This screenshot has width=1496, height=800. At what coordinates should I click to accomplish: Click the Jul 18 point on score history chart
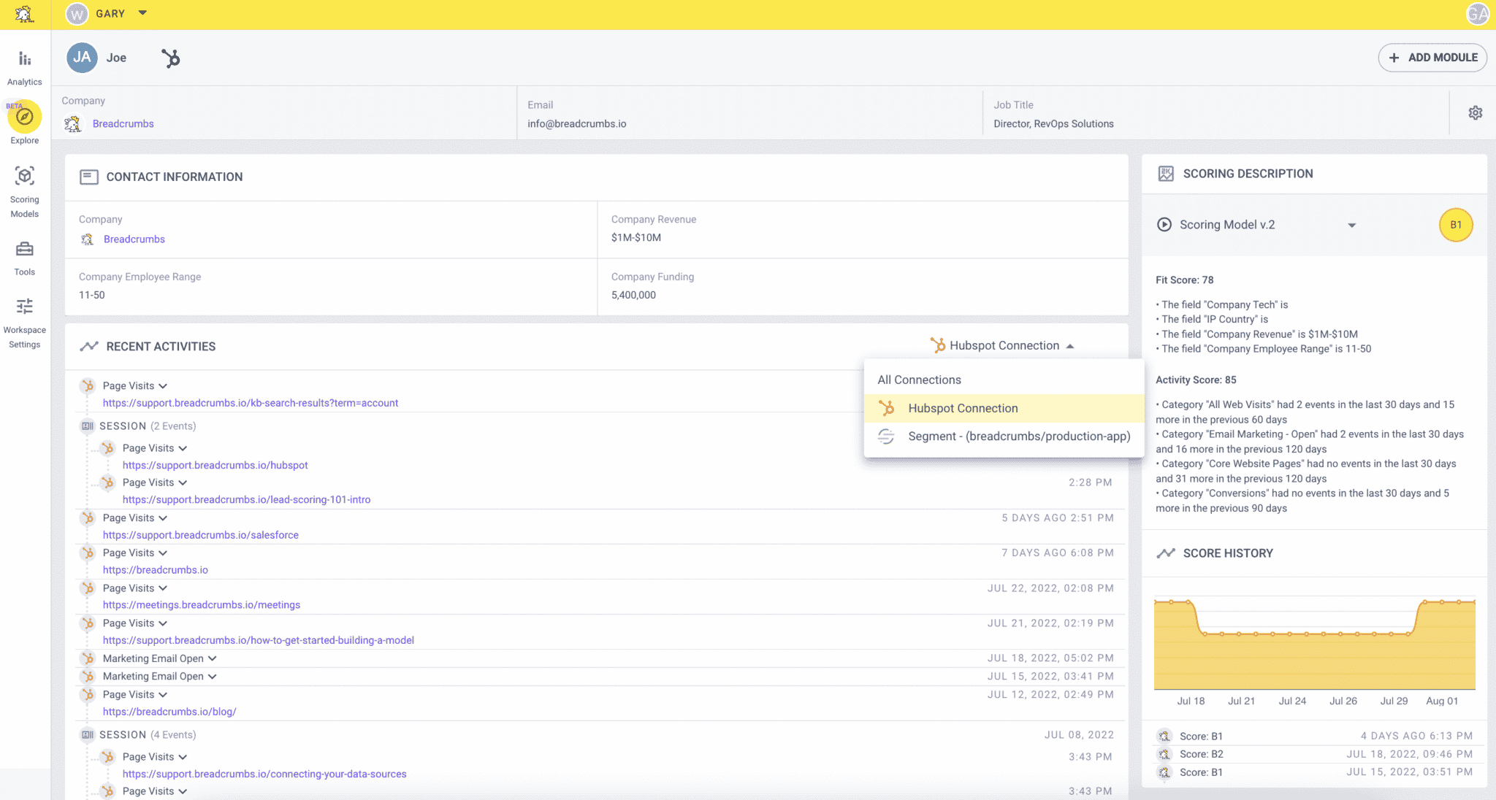tap(1188, 601)
